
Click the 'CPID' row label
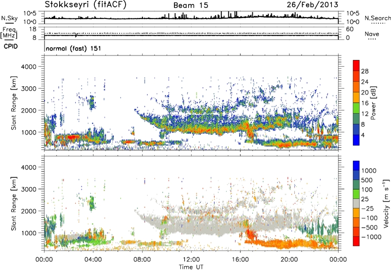[x=11, y=46]
